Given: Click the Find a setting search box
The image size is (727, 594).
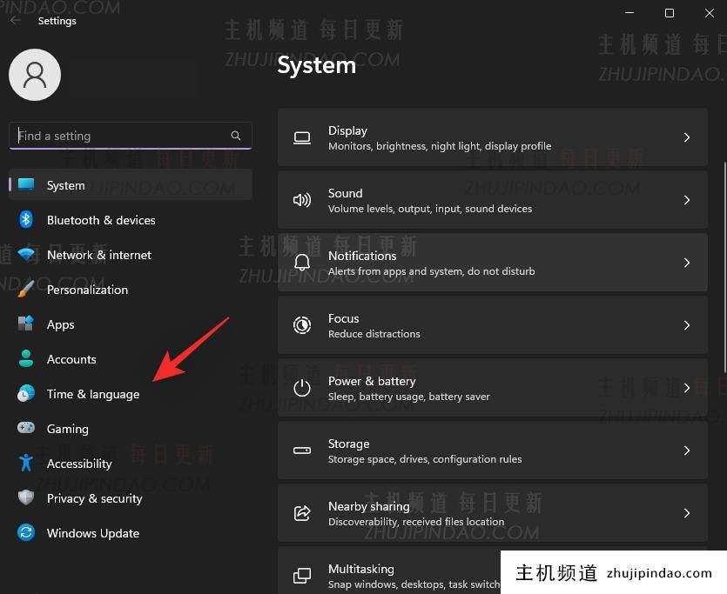Looking at the screenshot, I should click(122, 136).
